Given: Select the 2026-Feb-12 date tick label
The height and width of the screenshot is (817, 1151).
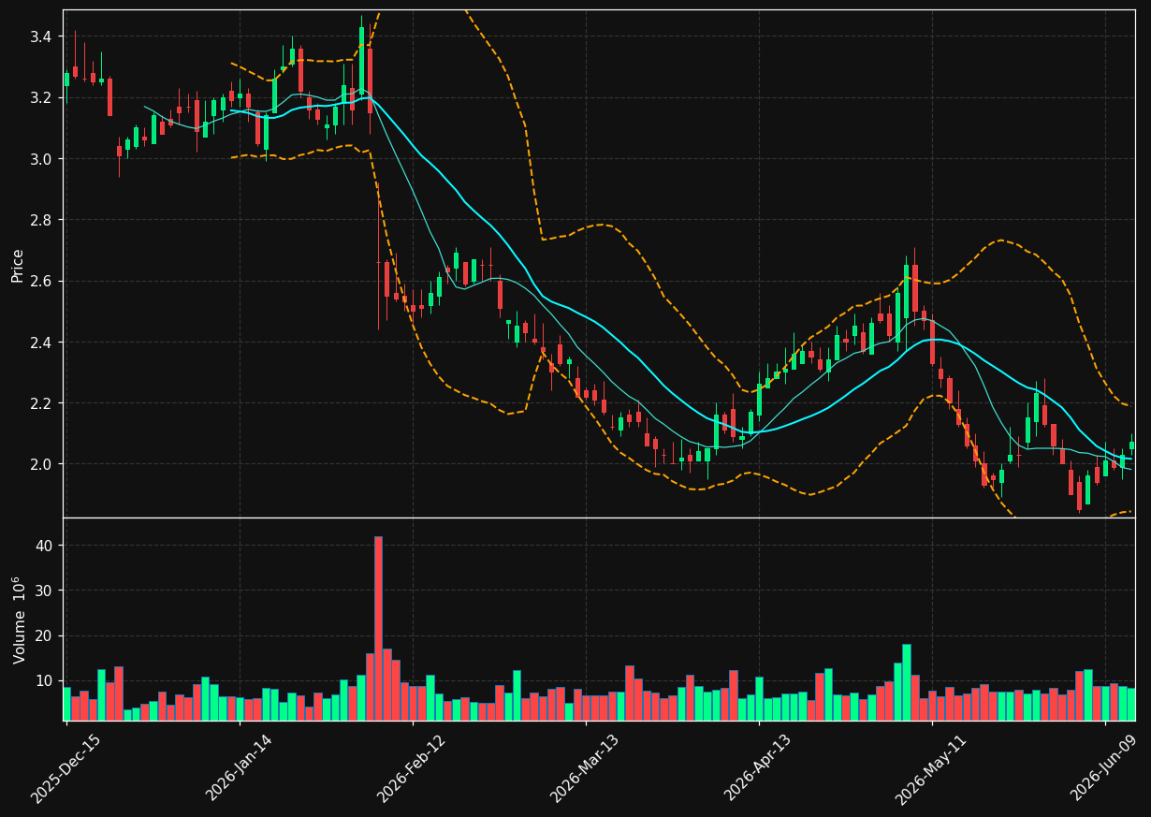Looking at the screenshot, I should pyautogui.click(x=413, y=768).
